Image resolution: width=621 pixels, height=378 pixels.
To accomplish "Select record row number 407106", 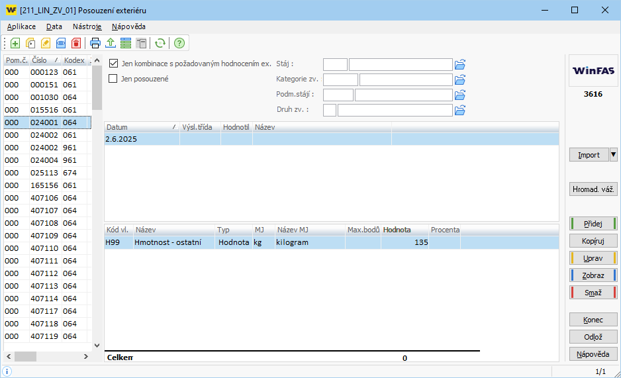I will coord(45,198).
